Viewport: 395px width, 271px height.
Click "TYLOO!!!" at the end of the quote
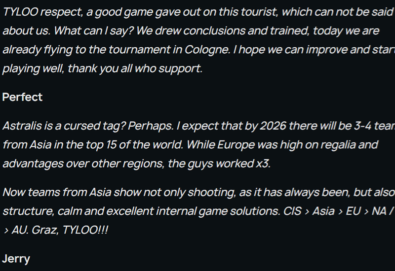pos(85,230)
